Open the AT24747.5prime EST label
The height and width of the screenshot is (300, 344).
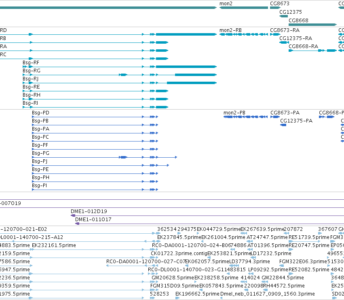(267, 237)
